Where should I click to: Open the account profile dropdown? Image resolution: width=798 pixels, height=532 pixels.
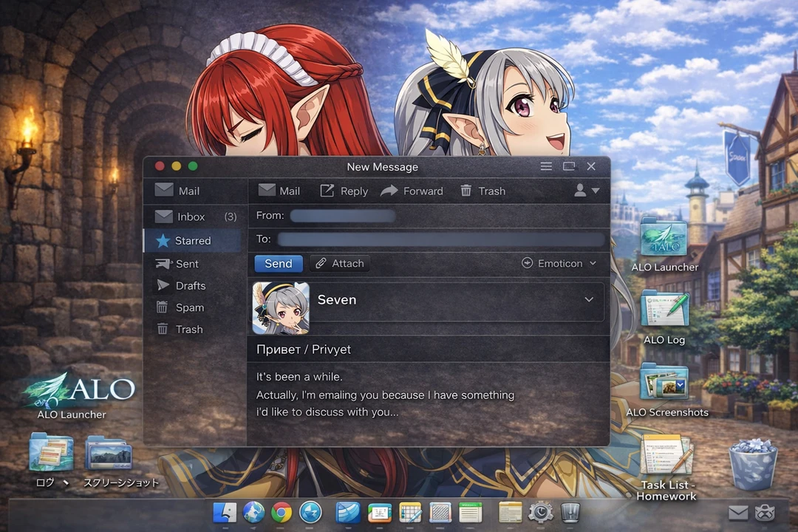point(587,191)
